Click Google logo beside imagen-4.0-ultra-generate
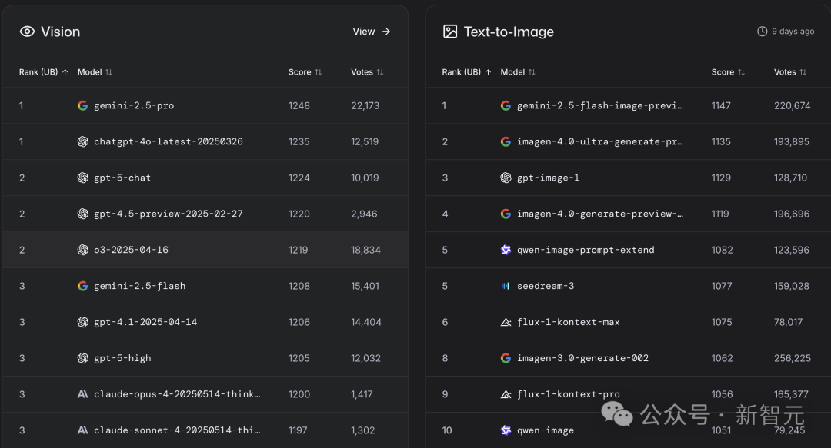Image resolution: width=831 pixels, height=448 pixels. [x=506, y=141]
